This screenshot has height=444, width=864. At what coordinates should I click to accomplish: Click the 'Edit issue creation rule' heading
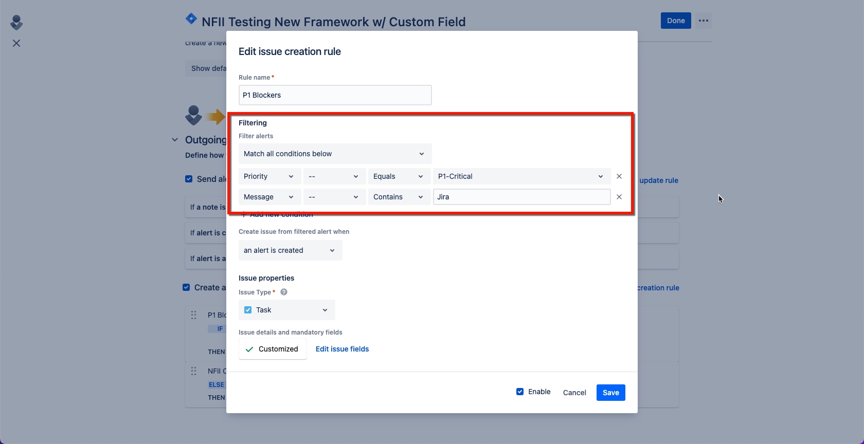pyautogui.click(x=290, y=51)
